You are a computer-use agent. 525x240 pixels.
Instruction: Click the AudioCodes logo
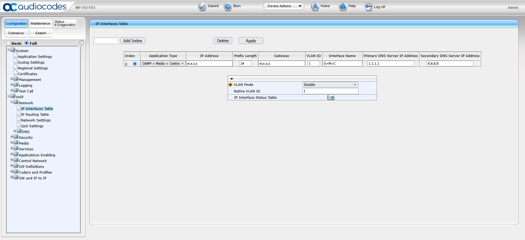[x=35, y=7]
